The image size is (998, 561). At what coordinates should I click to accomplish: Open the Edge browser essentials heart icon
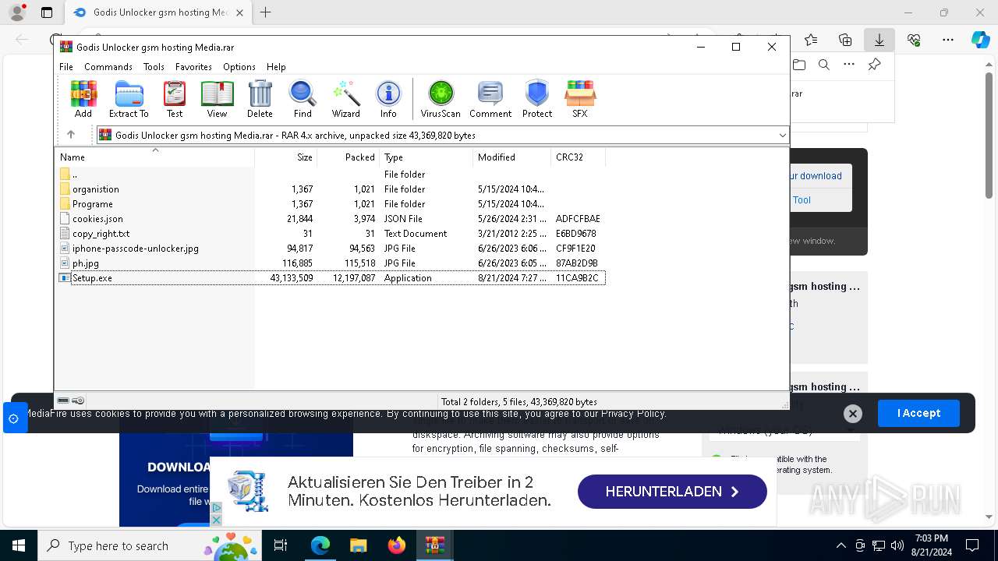click(914, 40)
